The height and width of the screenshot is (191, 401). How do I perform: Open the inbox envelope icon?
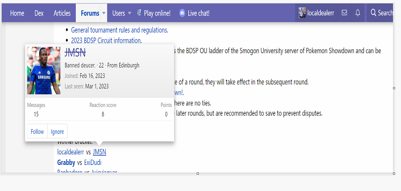pyautogui.click(x=345, y=13)
